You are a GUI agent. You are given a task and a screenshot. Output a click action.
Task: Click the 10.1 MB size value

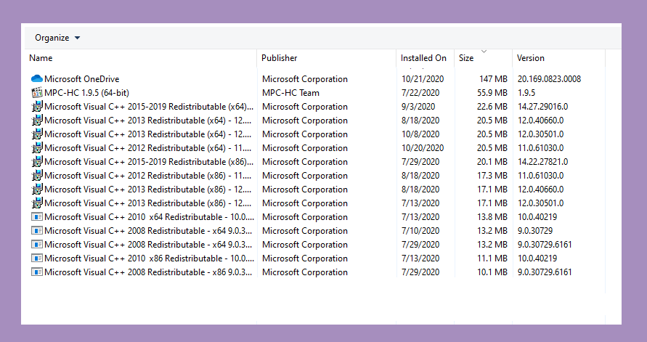[x=492, y=272]
